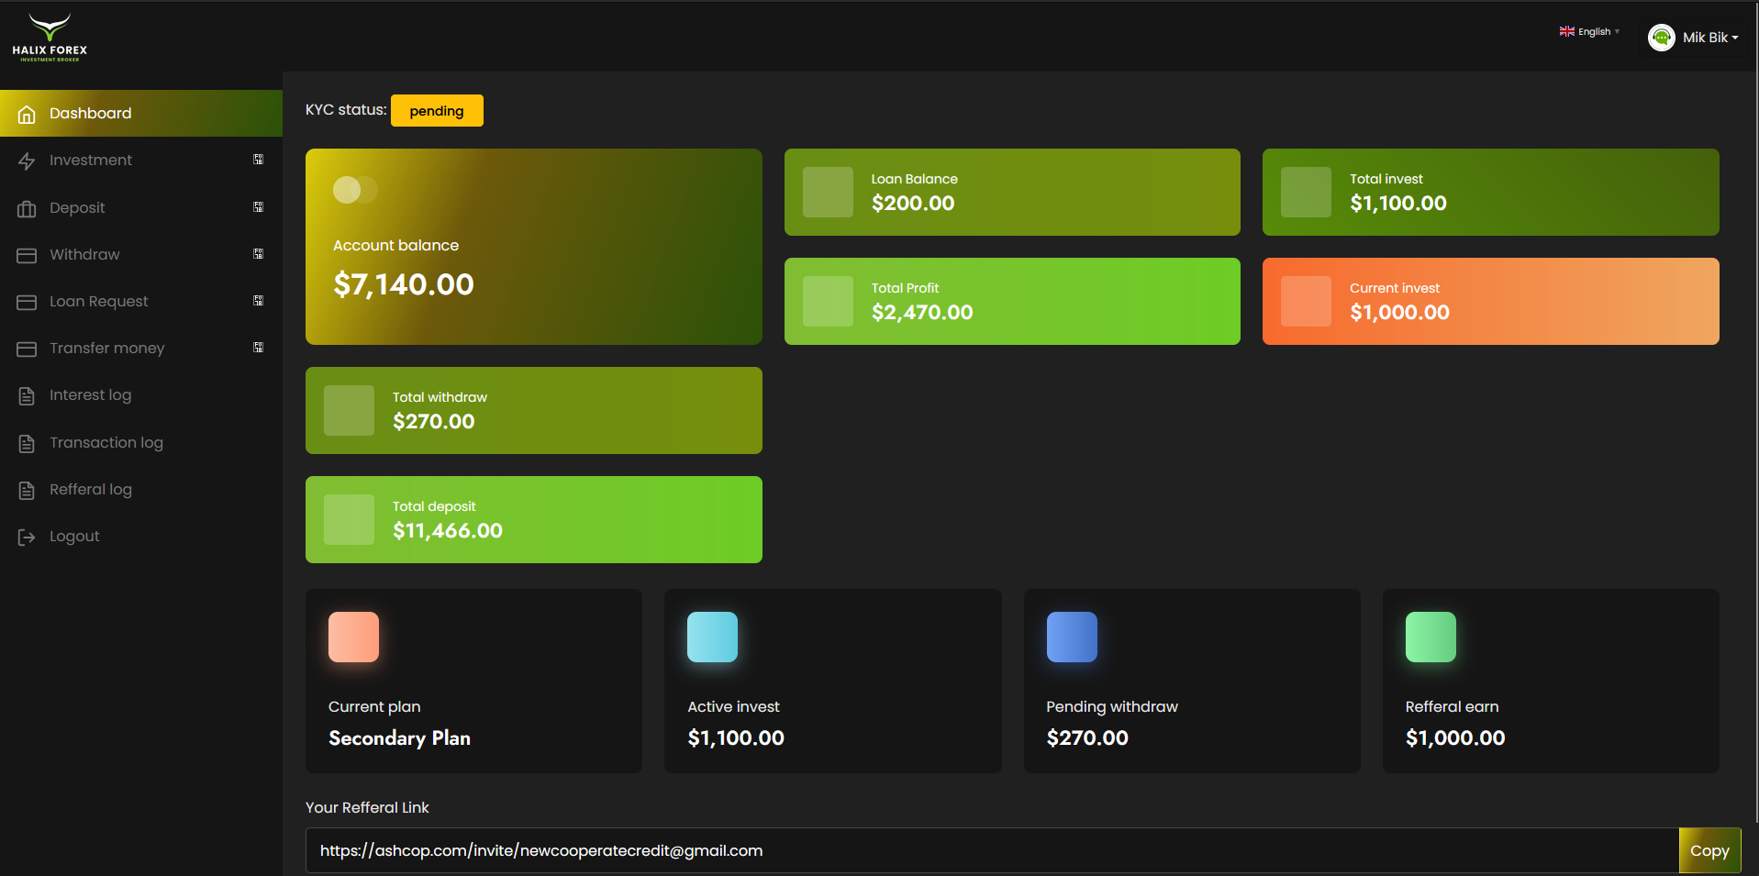Click the pending KYC status badge

(x=437, y=111)
